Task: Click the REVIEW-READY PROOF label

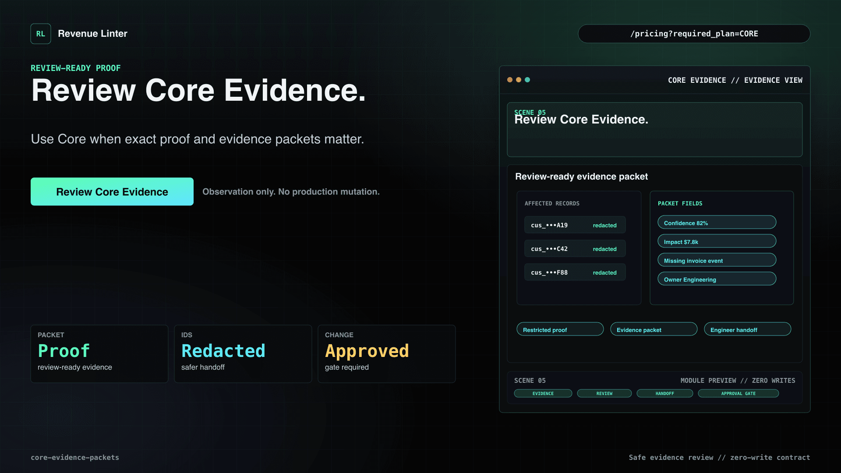Action: tap(75, 68)
